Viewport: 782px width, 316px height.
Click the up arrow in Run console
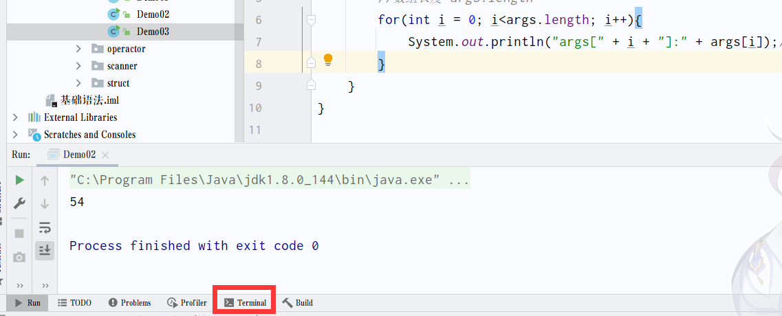[x=45, y=181]
